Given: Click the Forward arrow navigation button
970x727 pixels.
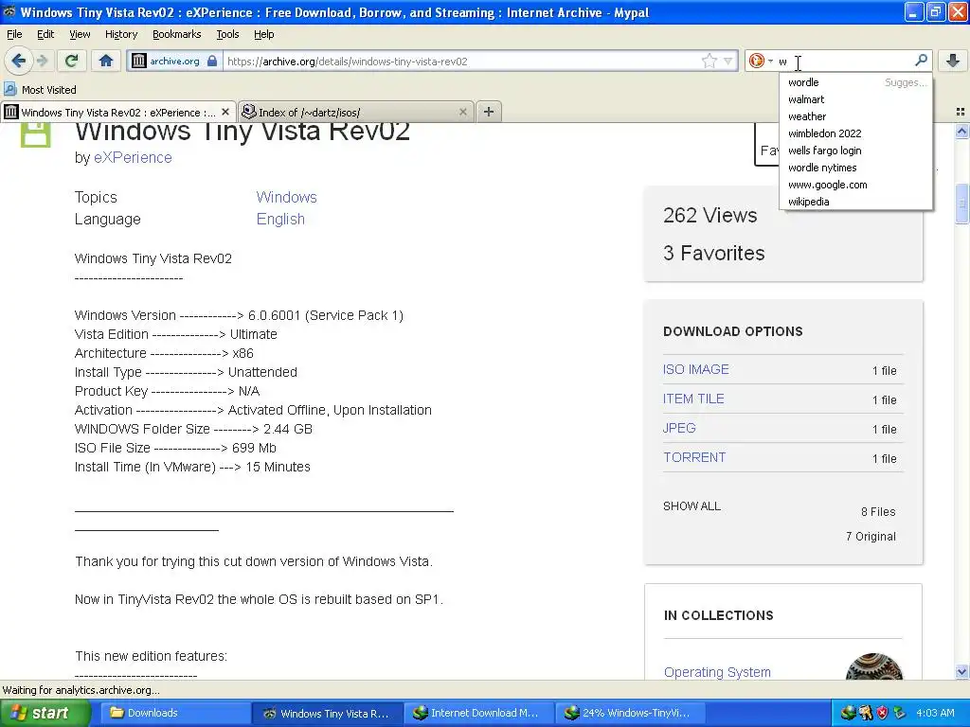Looking at the screenshot, I should 42,61.
